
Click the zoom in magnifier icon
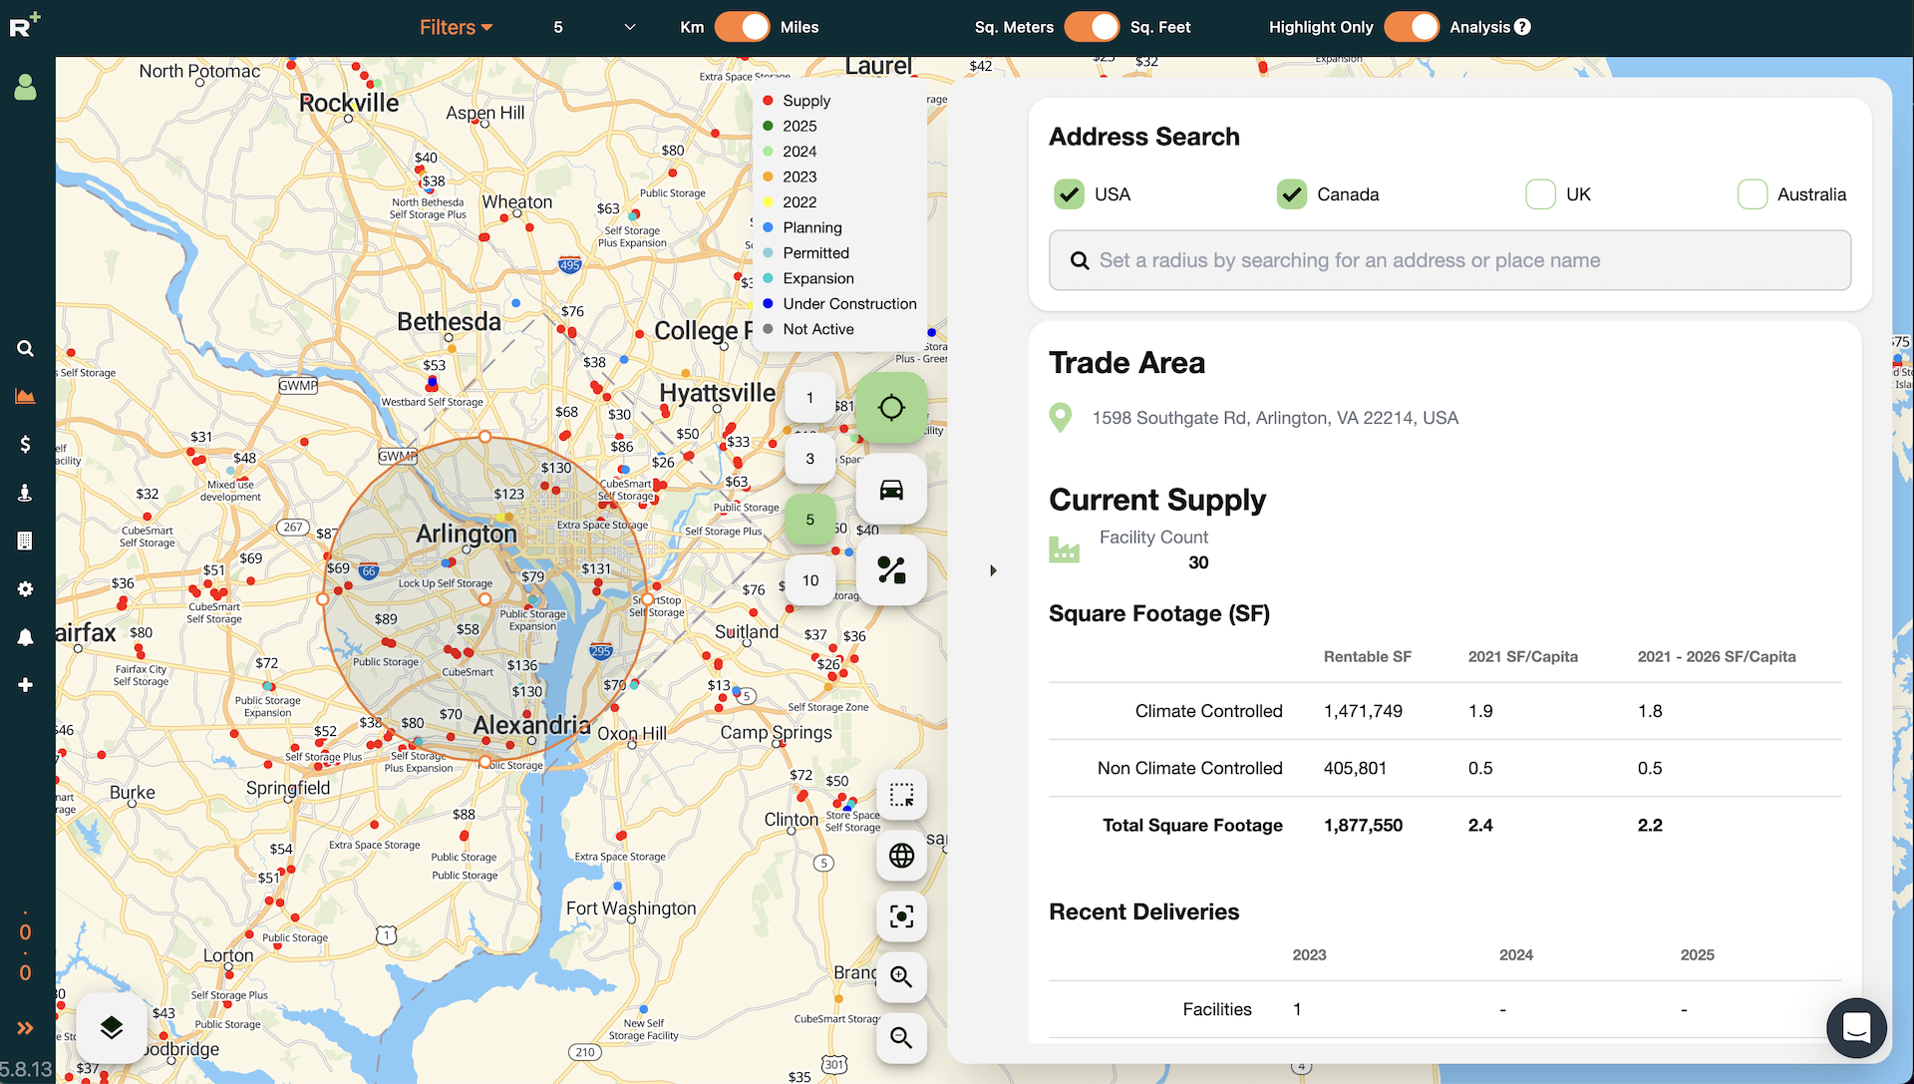pyautogui.click(x=902, y=977)
